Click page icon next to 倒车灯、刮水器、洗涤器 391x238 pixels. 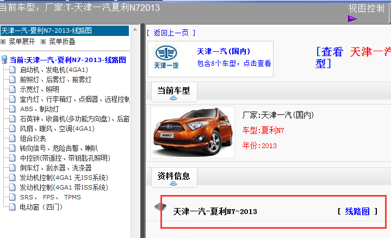click(12, 168)
